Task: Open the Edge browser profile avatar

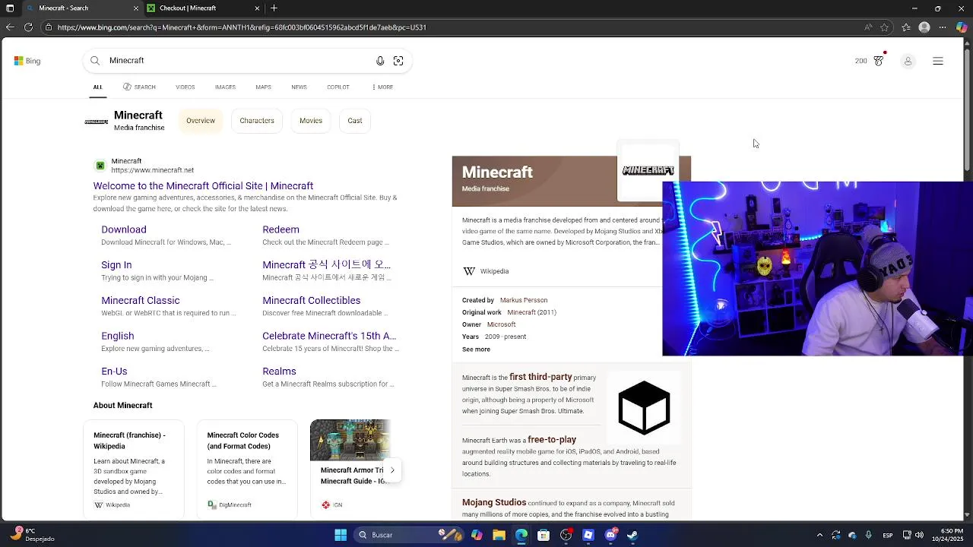Action: [924, 27]
